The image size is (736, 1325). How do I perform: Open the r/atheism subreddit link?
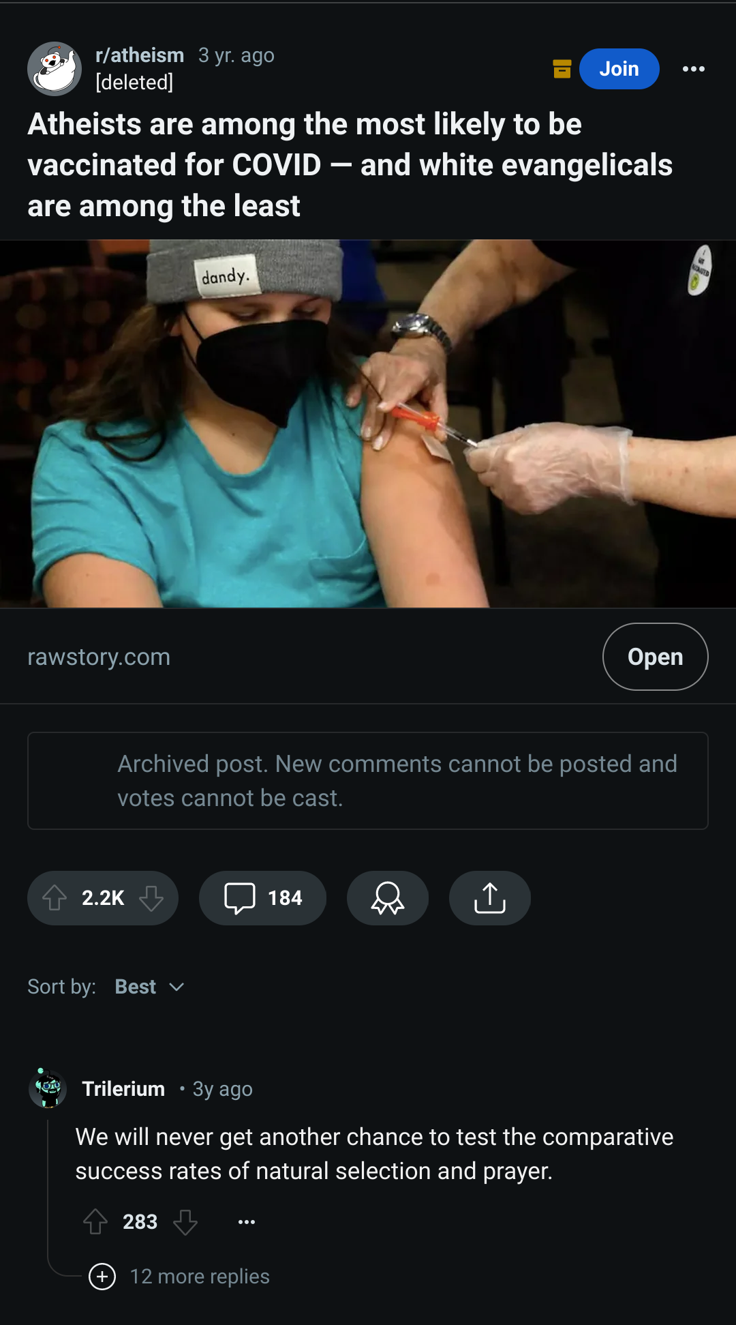(x=140, y=55)
